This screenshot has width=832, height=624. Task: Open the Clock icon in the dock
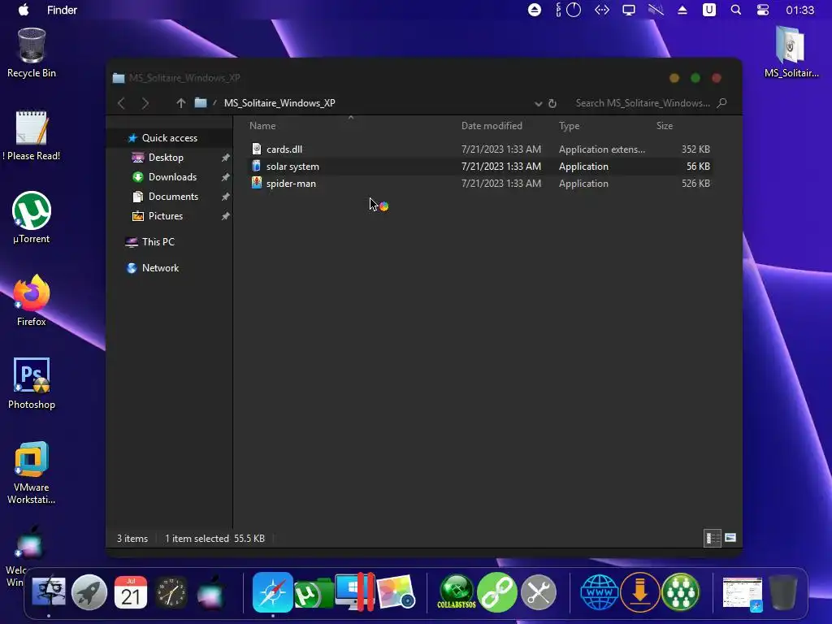tap(171, 592)
